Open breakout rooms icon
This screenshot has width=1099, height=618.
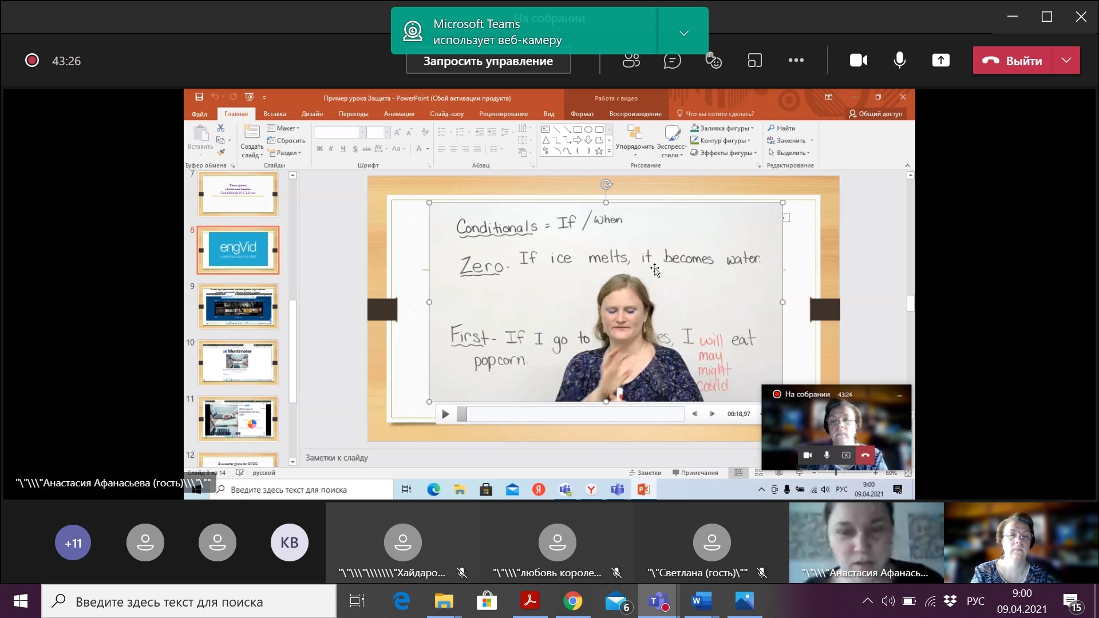click(x=755, y=61)
